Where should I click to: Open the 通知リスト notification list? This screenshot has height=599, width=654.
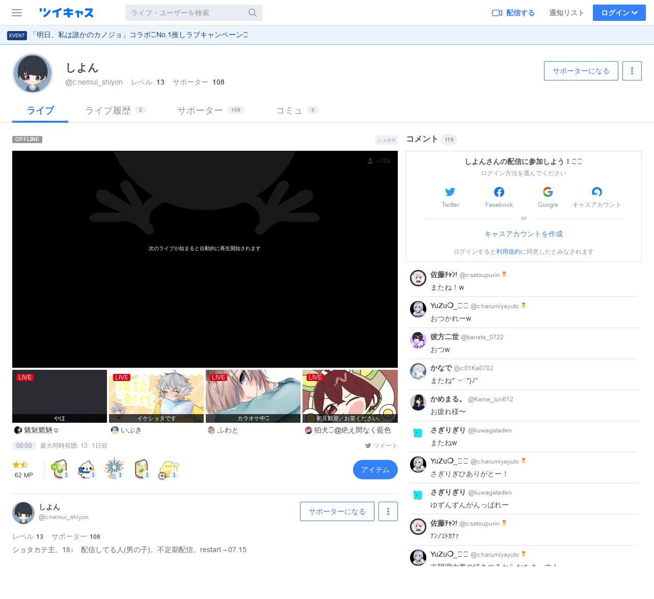(x=566, y=13)
